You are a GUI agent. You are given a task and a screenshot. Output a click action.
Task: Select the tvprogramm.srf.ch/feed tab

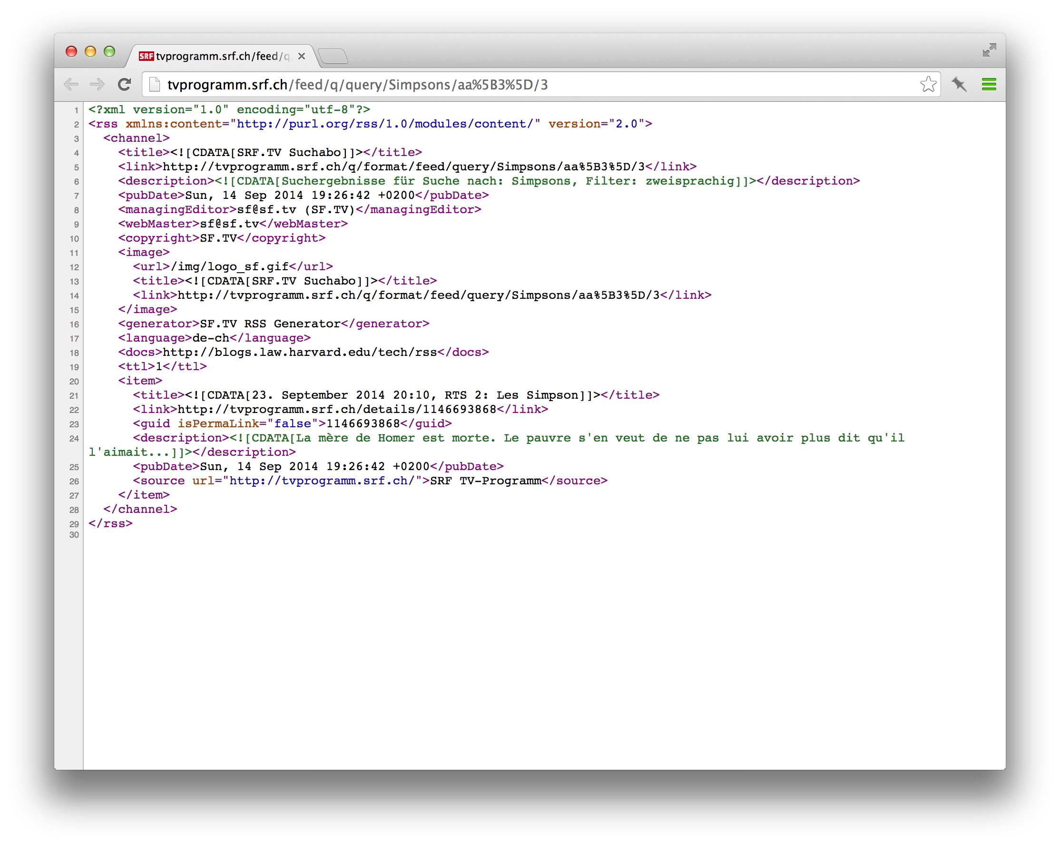(x=222, y=56)
